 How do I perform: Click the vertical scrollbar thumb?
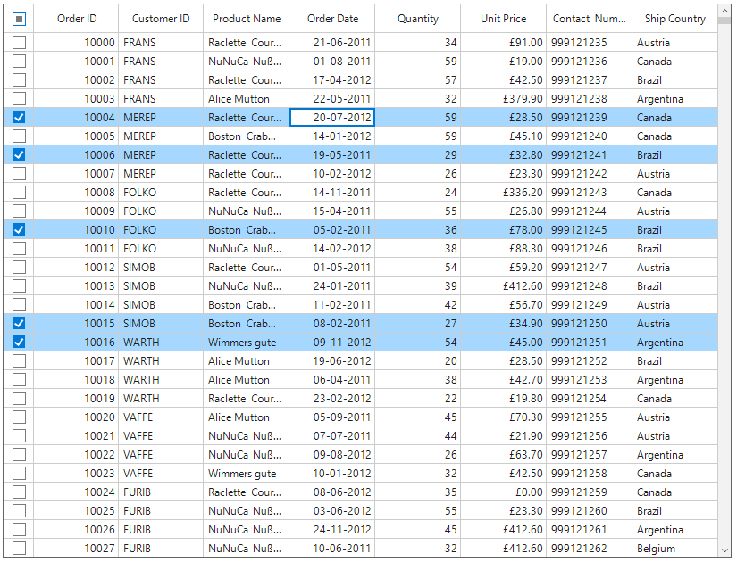coord(724,21)
